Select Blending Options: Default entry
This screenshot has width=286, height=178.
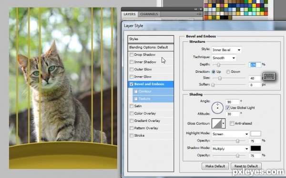[151, 48]
